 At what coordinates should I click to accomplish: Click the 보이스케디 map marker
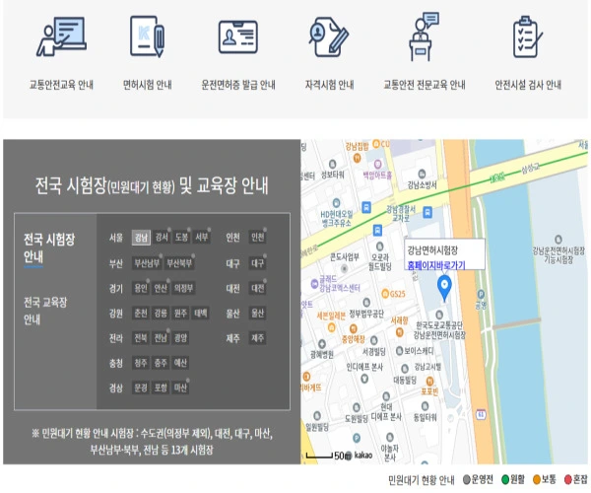click(399, 351)
